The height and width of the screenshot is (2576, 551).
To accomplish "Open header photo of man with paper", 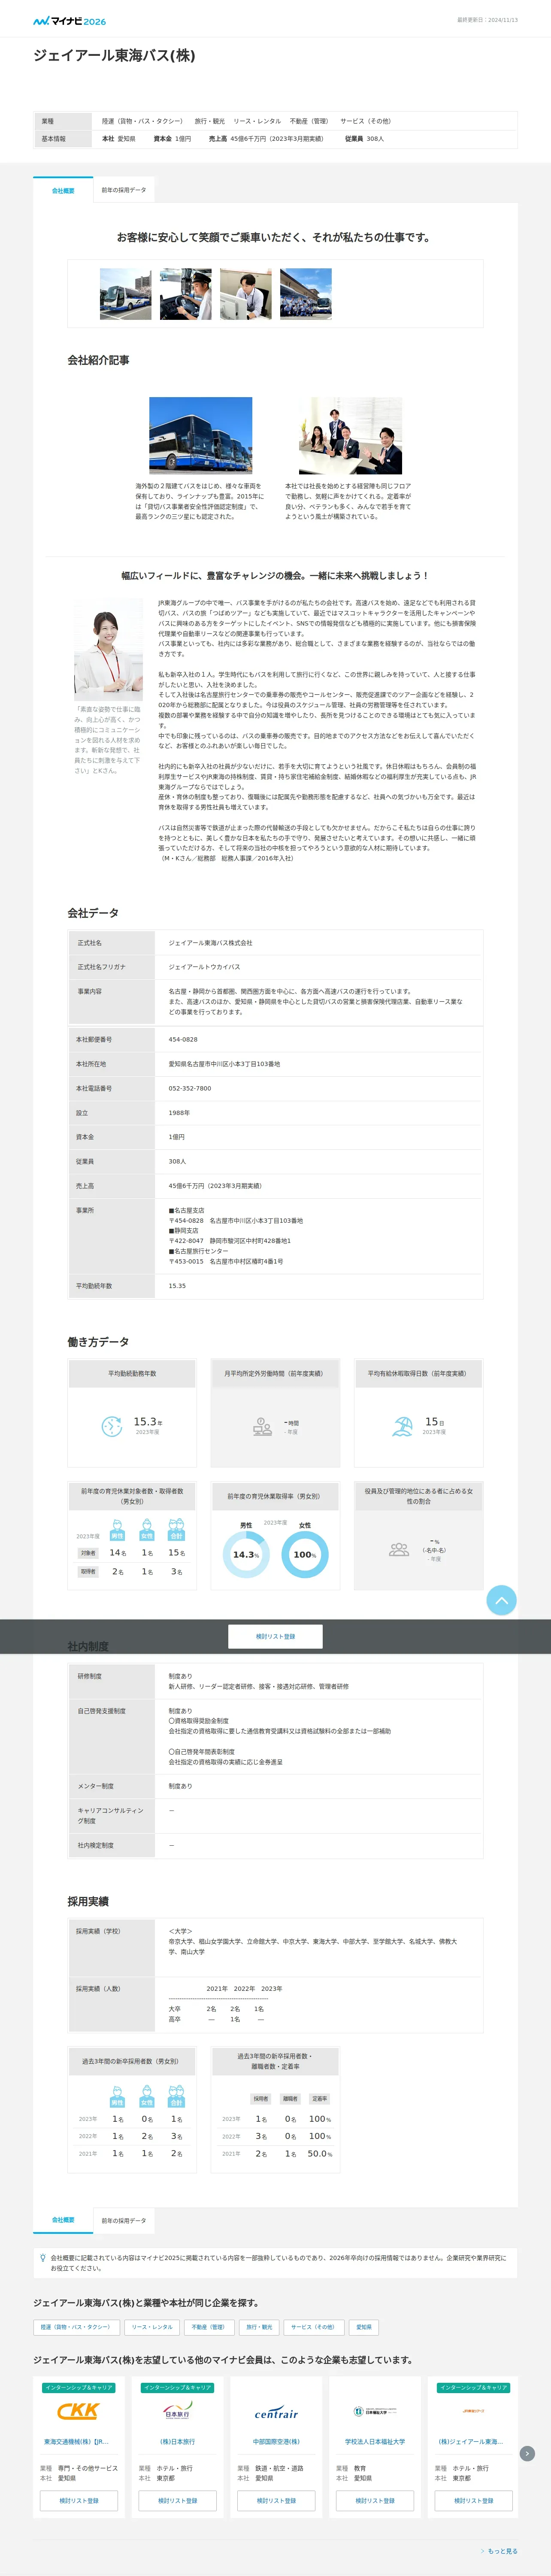I will click(246, 294).
